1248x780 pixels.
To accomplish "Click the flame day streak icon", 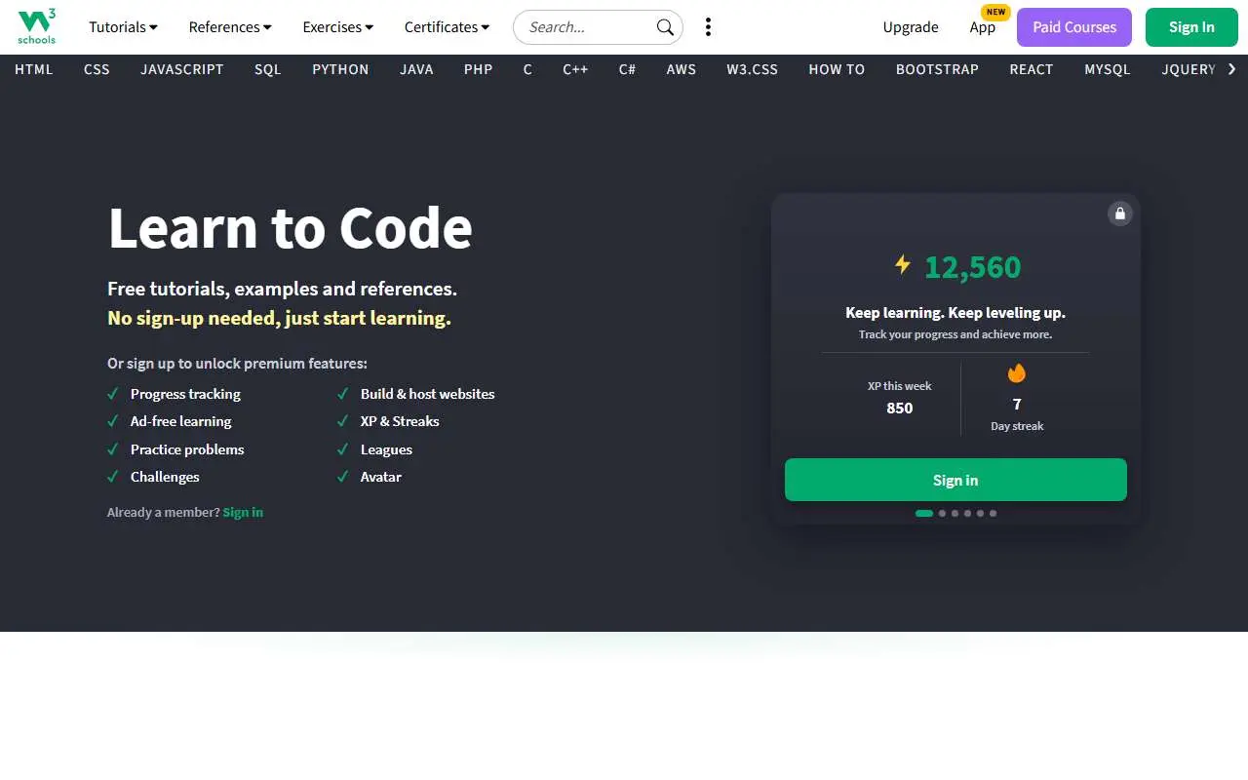I will coord(1017,373).
